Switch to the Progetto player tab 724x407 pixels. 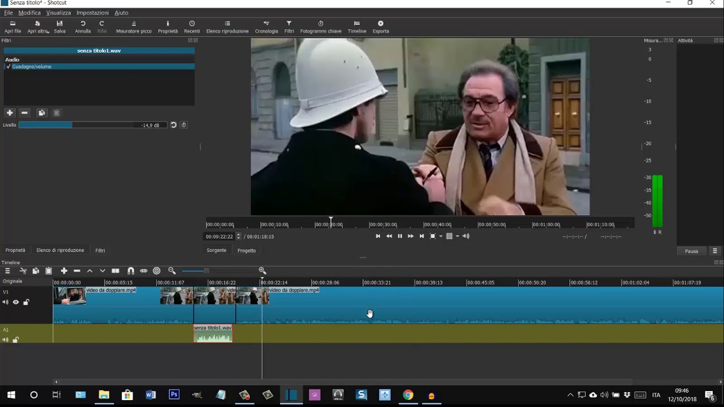(247, 250)
